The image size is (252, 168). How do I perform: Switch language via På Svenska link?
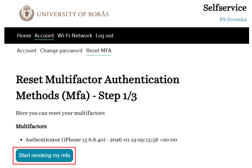pos(233,19)
